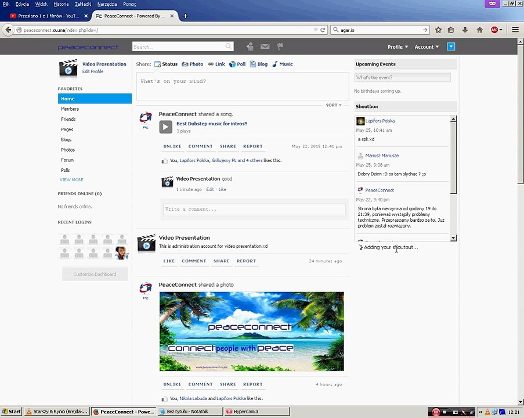The image size is (524, 418).
Task: Open the messages envelope icon
Action: (x=265, y=46)
